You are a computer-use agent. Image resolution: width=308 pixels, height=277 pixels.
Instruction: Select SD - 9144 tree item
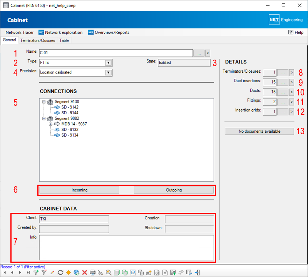70,113
